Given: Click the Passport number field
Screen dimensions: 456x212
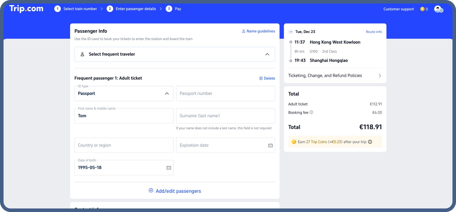Looking at the screenshot, I should pos(225,94).
